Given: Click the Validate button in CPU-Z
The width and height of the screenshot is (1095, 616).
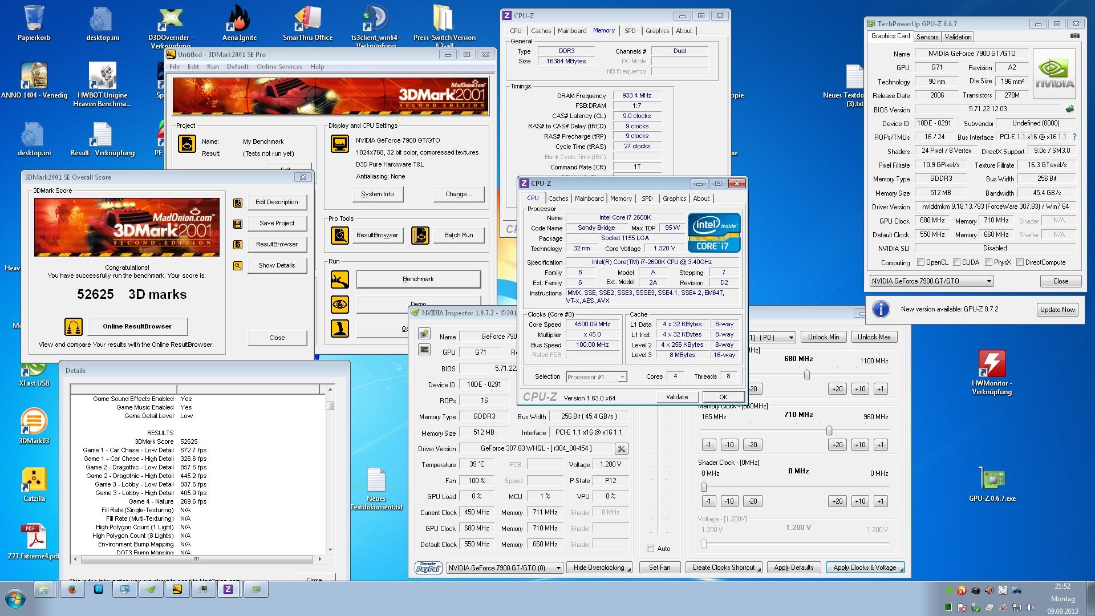Looking at the screenshot, I should (677, 397).
